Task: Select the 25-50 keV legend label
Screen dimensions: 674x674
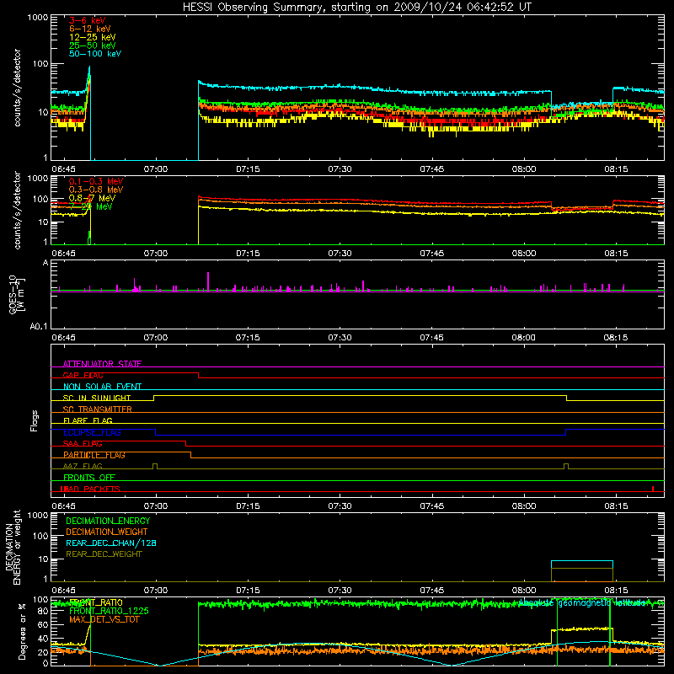Action: click(92, 45)
